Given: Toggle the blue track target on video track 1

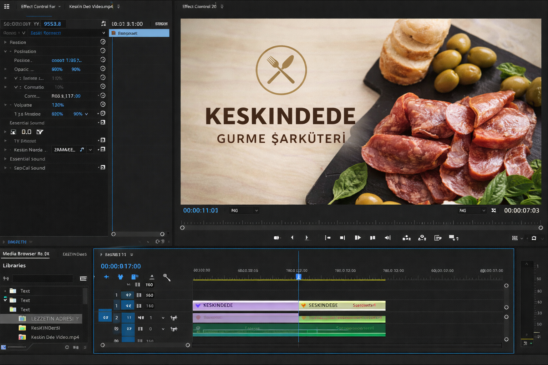Looking at the screenshot, I should point(128,306).
